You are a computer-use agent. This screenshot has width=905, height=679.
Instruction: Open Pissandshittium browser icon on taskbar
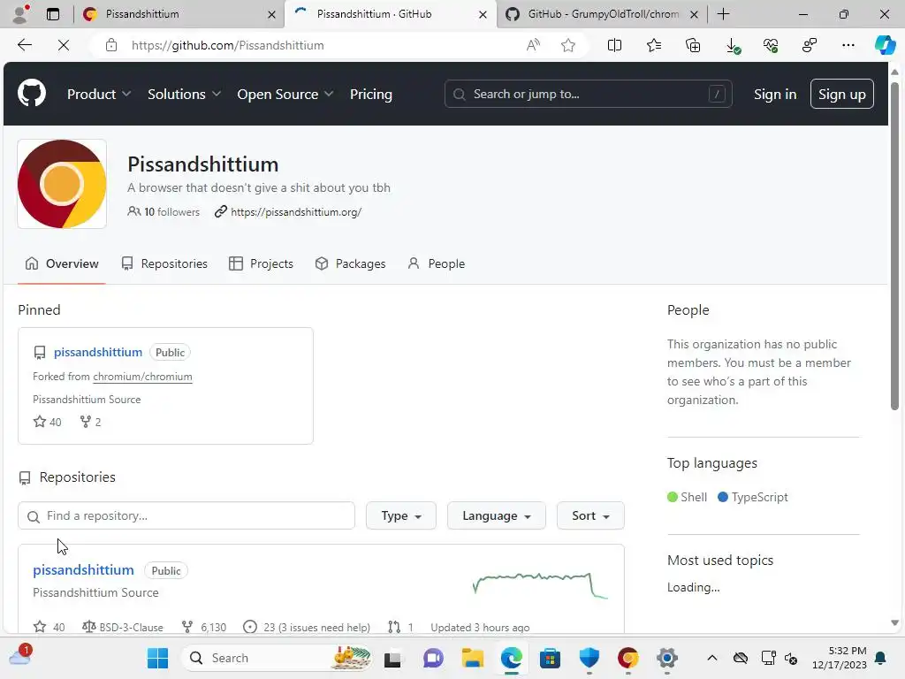point(628,658)
